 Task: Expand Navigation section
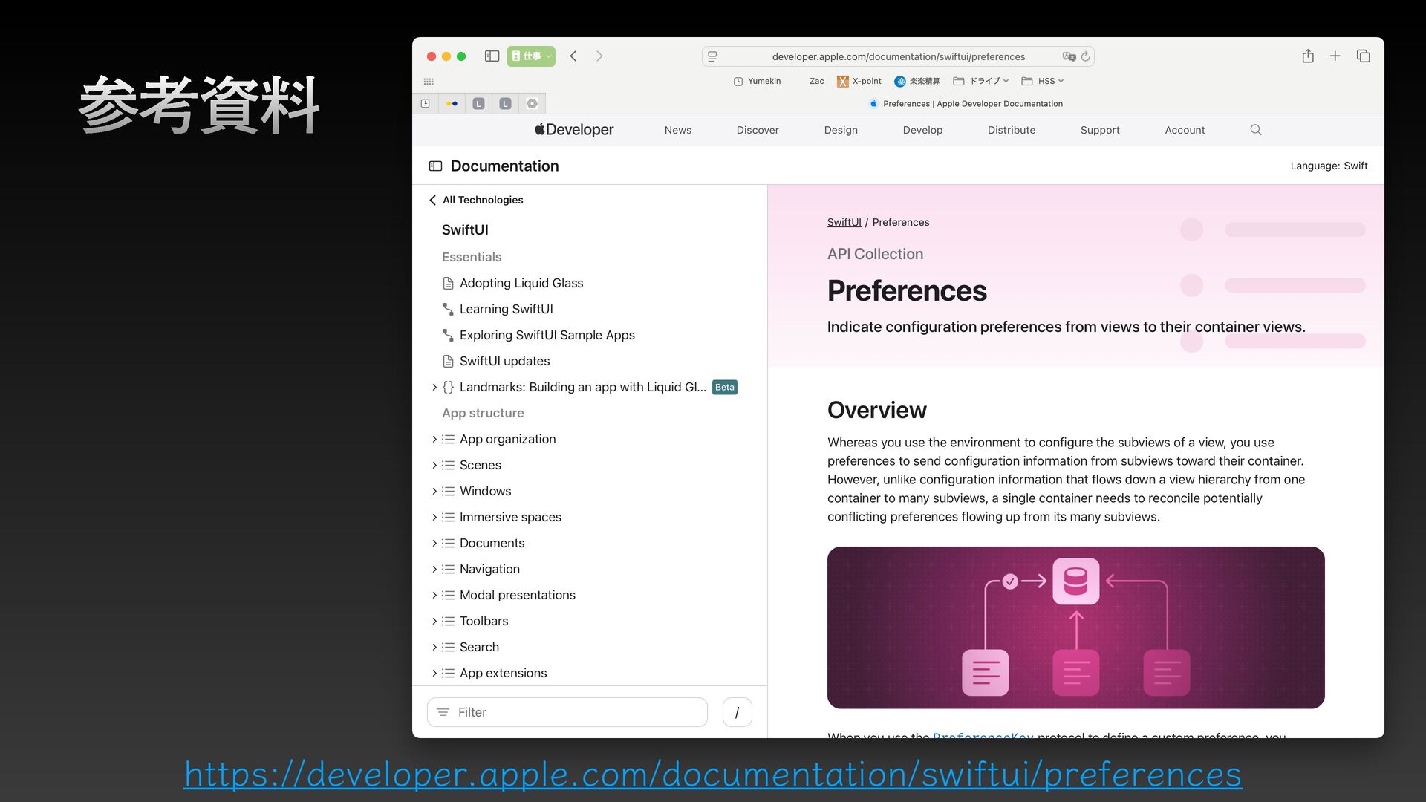(434, 569)
